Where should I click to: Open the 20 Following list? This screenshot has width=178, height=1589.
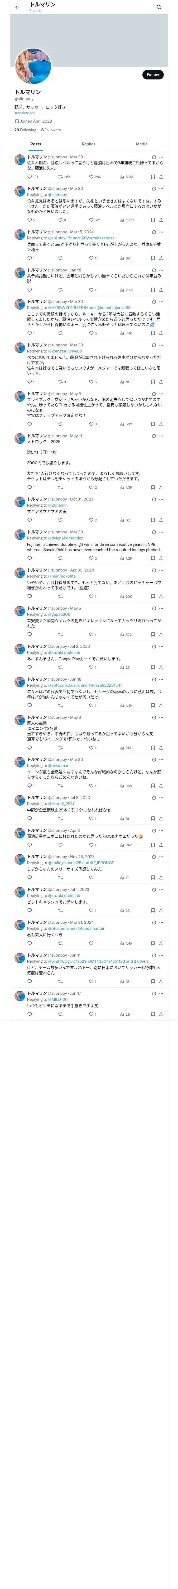(25, 130)
